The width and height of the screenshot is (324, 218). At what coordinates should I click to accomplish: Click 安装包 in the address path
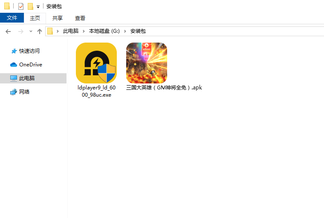point(138,31)
